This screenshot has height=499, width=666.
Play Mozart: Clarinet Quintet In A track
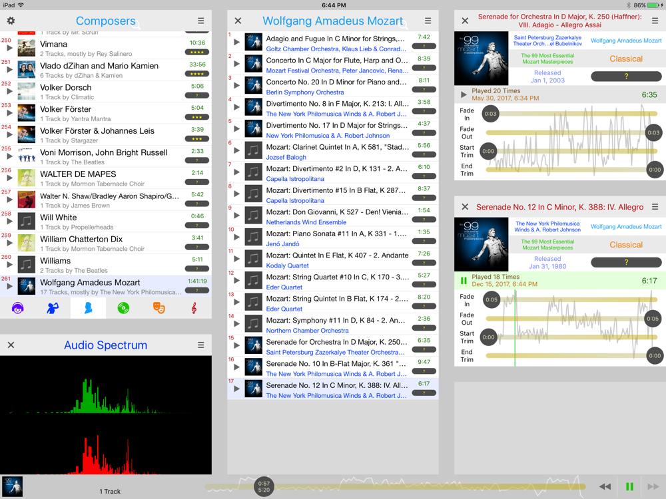[x=236, y=150]
